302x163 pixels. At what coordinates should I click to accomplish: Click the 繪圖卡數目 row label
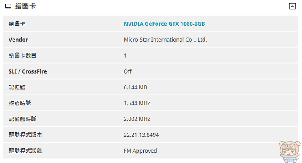pos(22,55)
